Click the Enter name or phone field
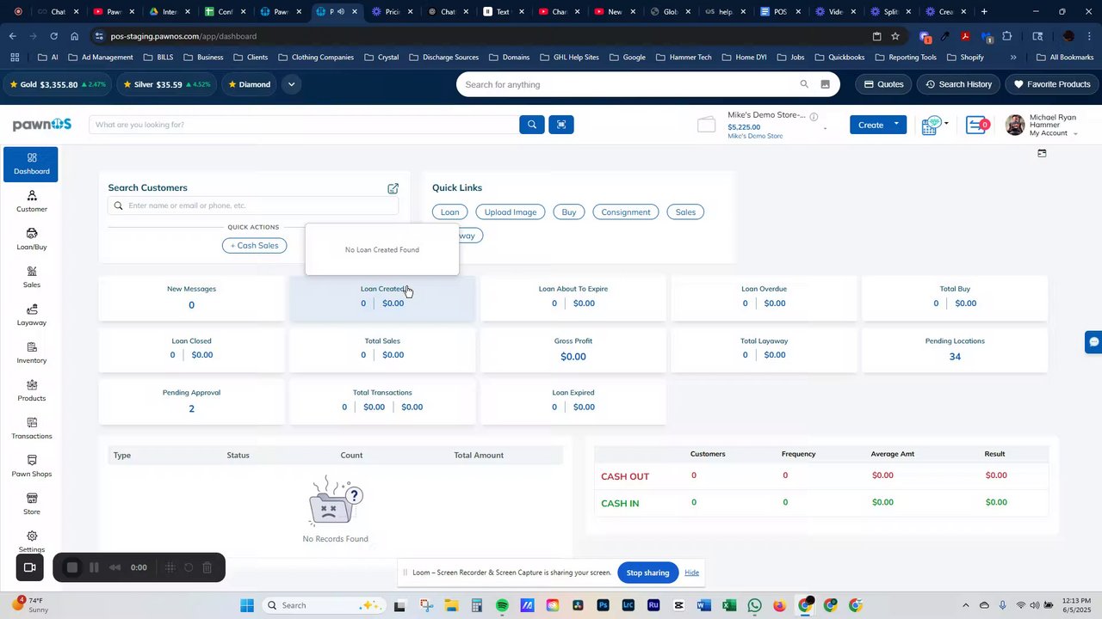1102x619 pixels. click(253, 205)
